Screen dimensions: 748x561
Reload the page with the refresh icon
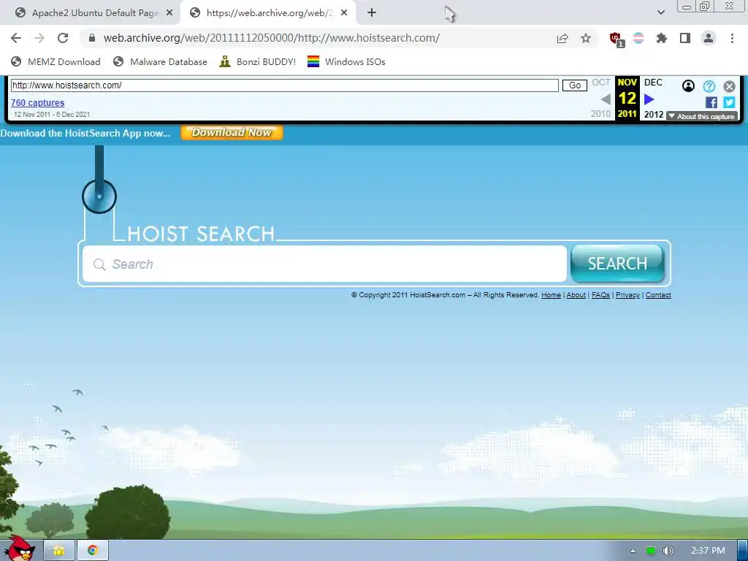pyautogui.click(x=63, y=38)
